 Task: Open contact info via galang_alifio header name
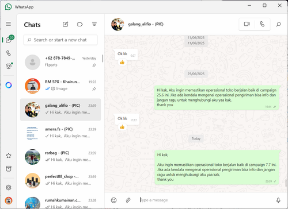pyautogui.click(x=146, y=24)
